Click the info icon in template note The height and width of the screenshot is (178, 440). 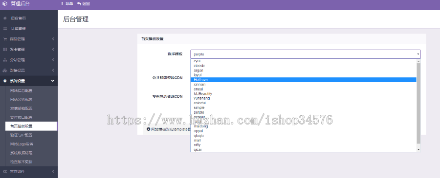[149, 129]
